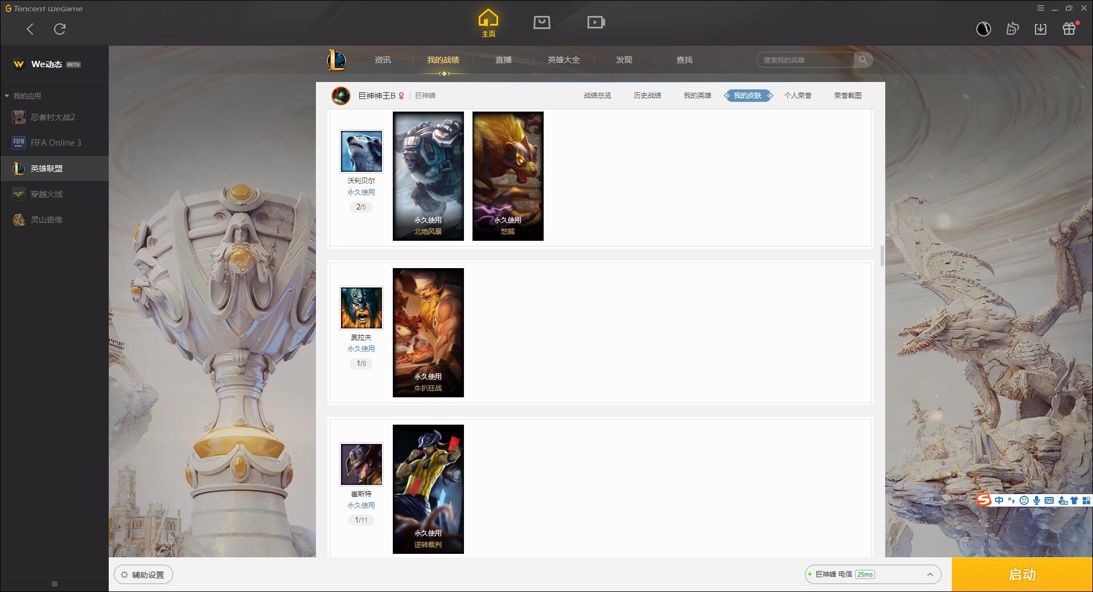Open Sogou toolbox grid icon
This screenshot has height=592, width=1093.
coord(1087,500)
